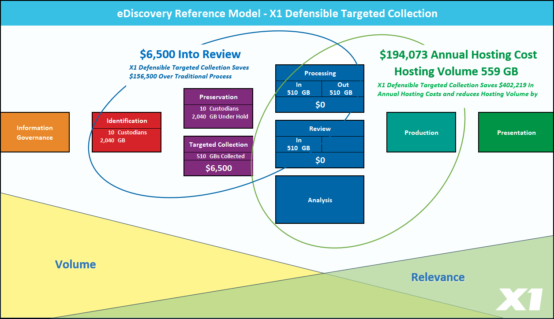Click '2,040 GB' in Identification box
Viewport: 554px width, 319px height.
click(113, 141)
